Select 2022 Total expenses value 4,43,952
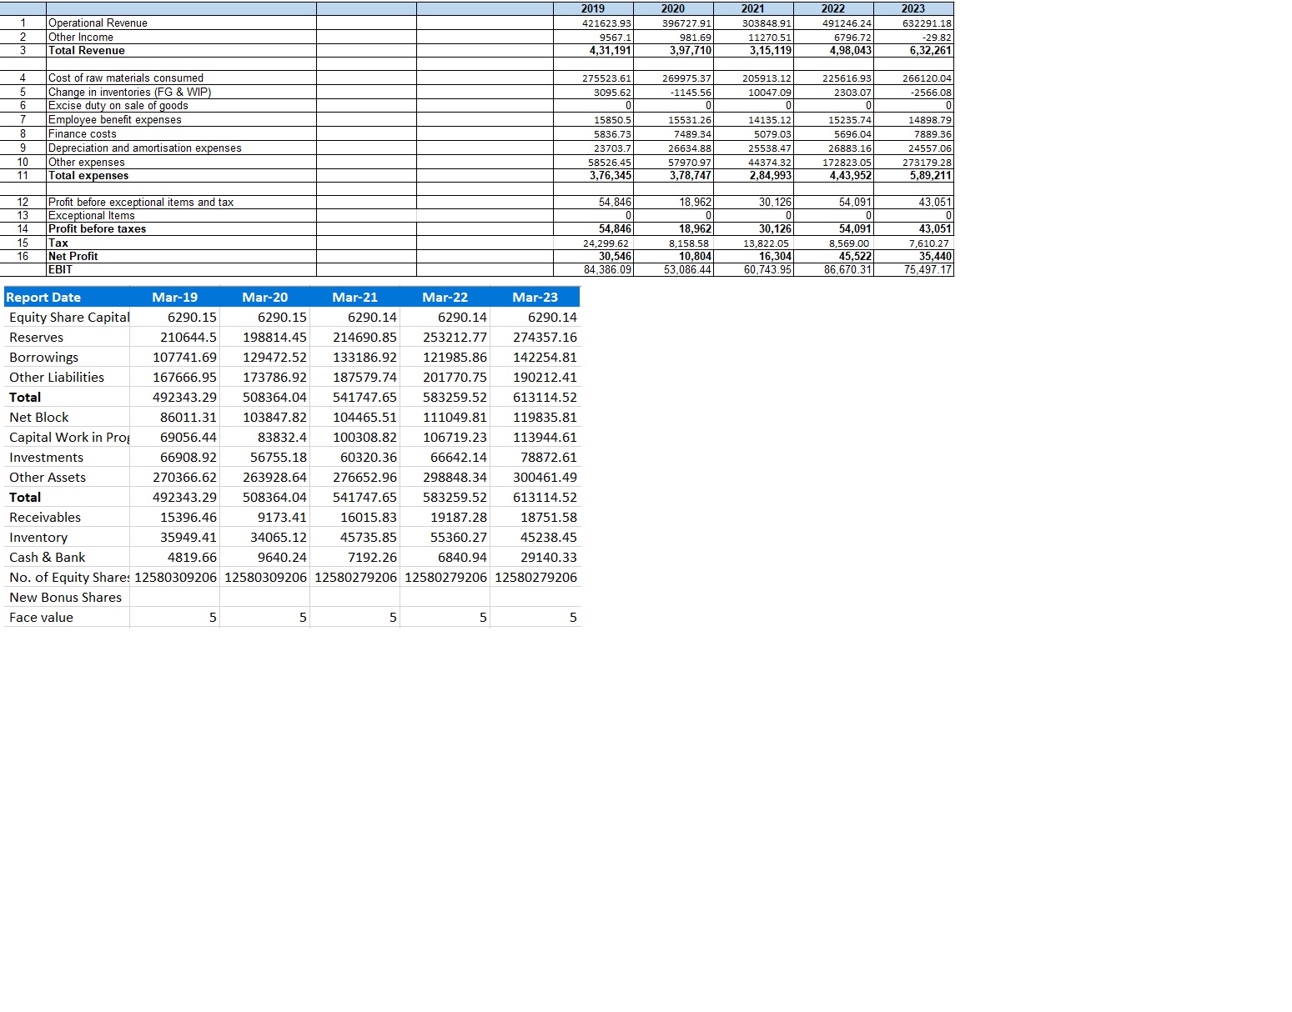This screenshot has height=1012, width=1292. [x=851, y=175]
